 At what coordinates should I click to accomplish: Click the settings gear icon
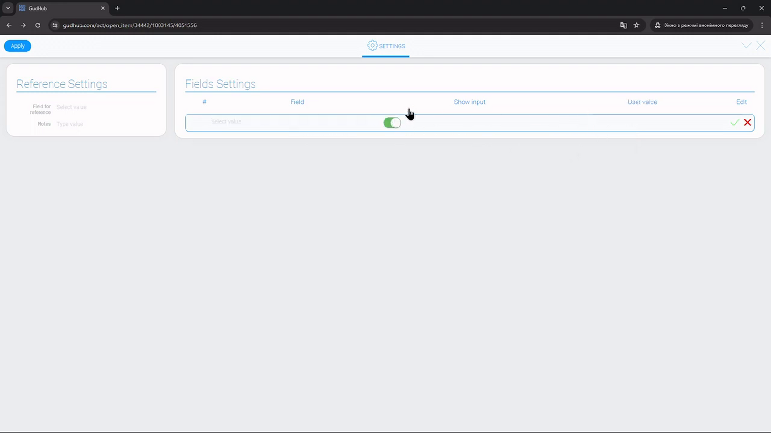tap(372, 45)
